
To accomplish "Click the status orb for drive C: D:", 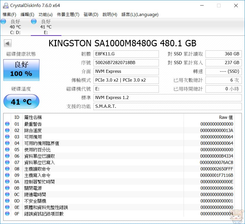I will (3, 21).
